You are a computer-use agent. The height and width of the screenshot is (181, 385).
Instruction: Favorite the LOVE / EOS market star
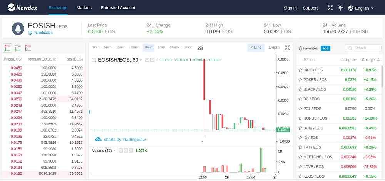pos(300,166)
